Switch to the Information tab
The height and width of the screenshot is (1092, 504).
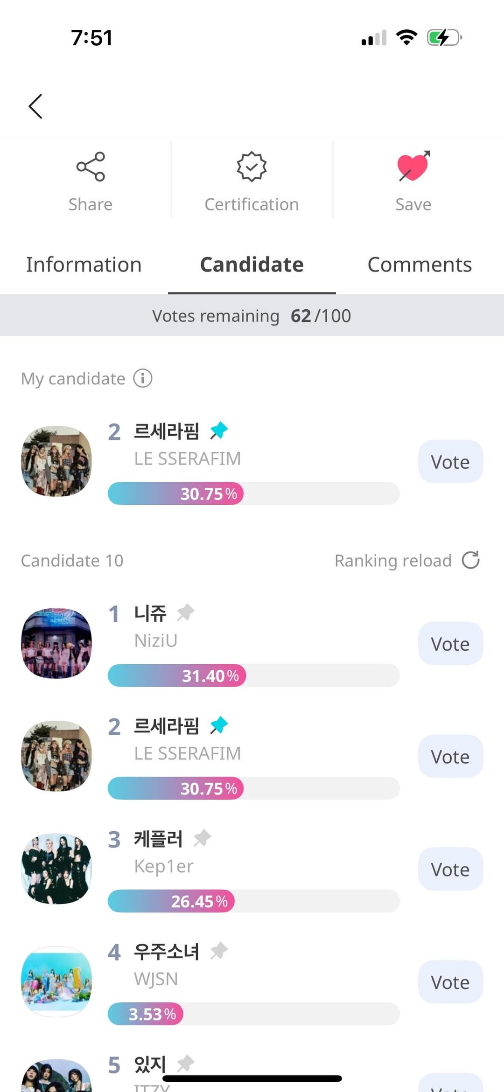pos(84,265)
